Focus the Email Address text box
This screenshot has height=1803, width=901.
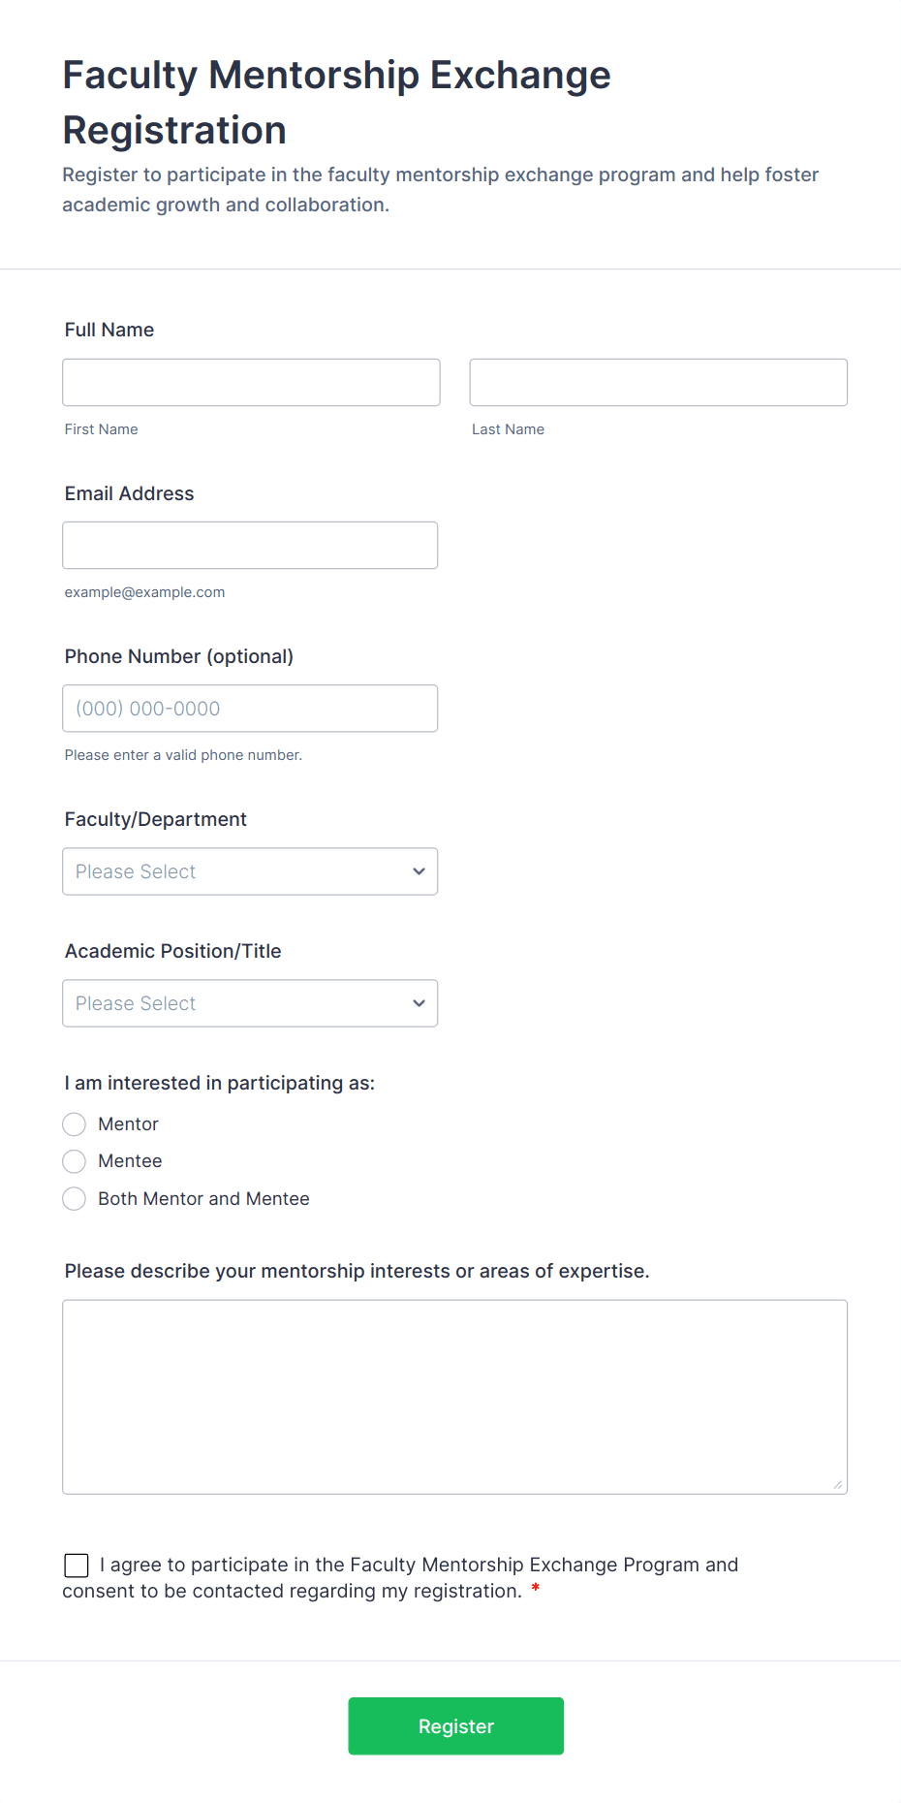pyautogui.click(x=250, y=545)
